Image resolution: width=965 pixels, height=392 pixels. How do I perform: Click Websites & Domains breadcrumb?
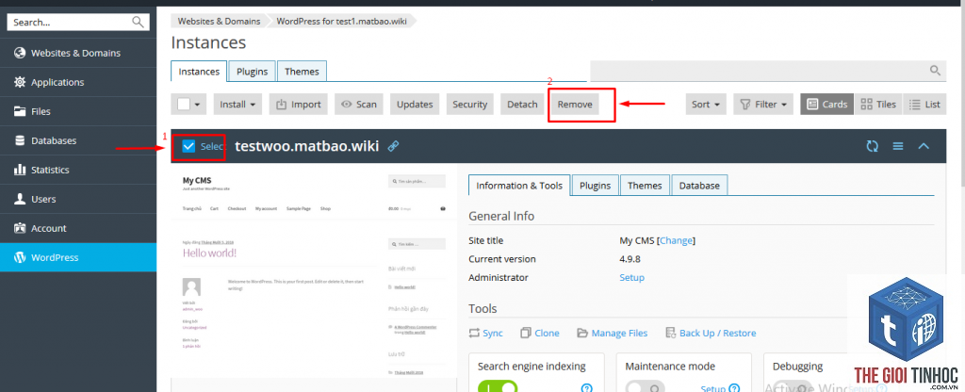[x=219, y=21]
